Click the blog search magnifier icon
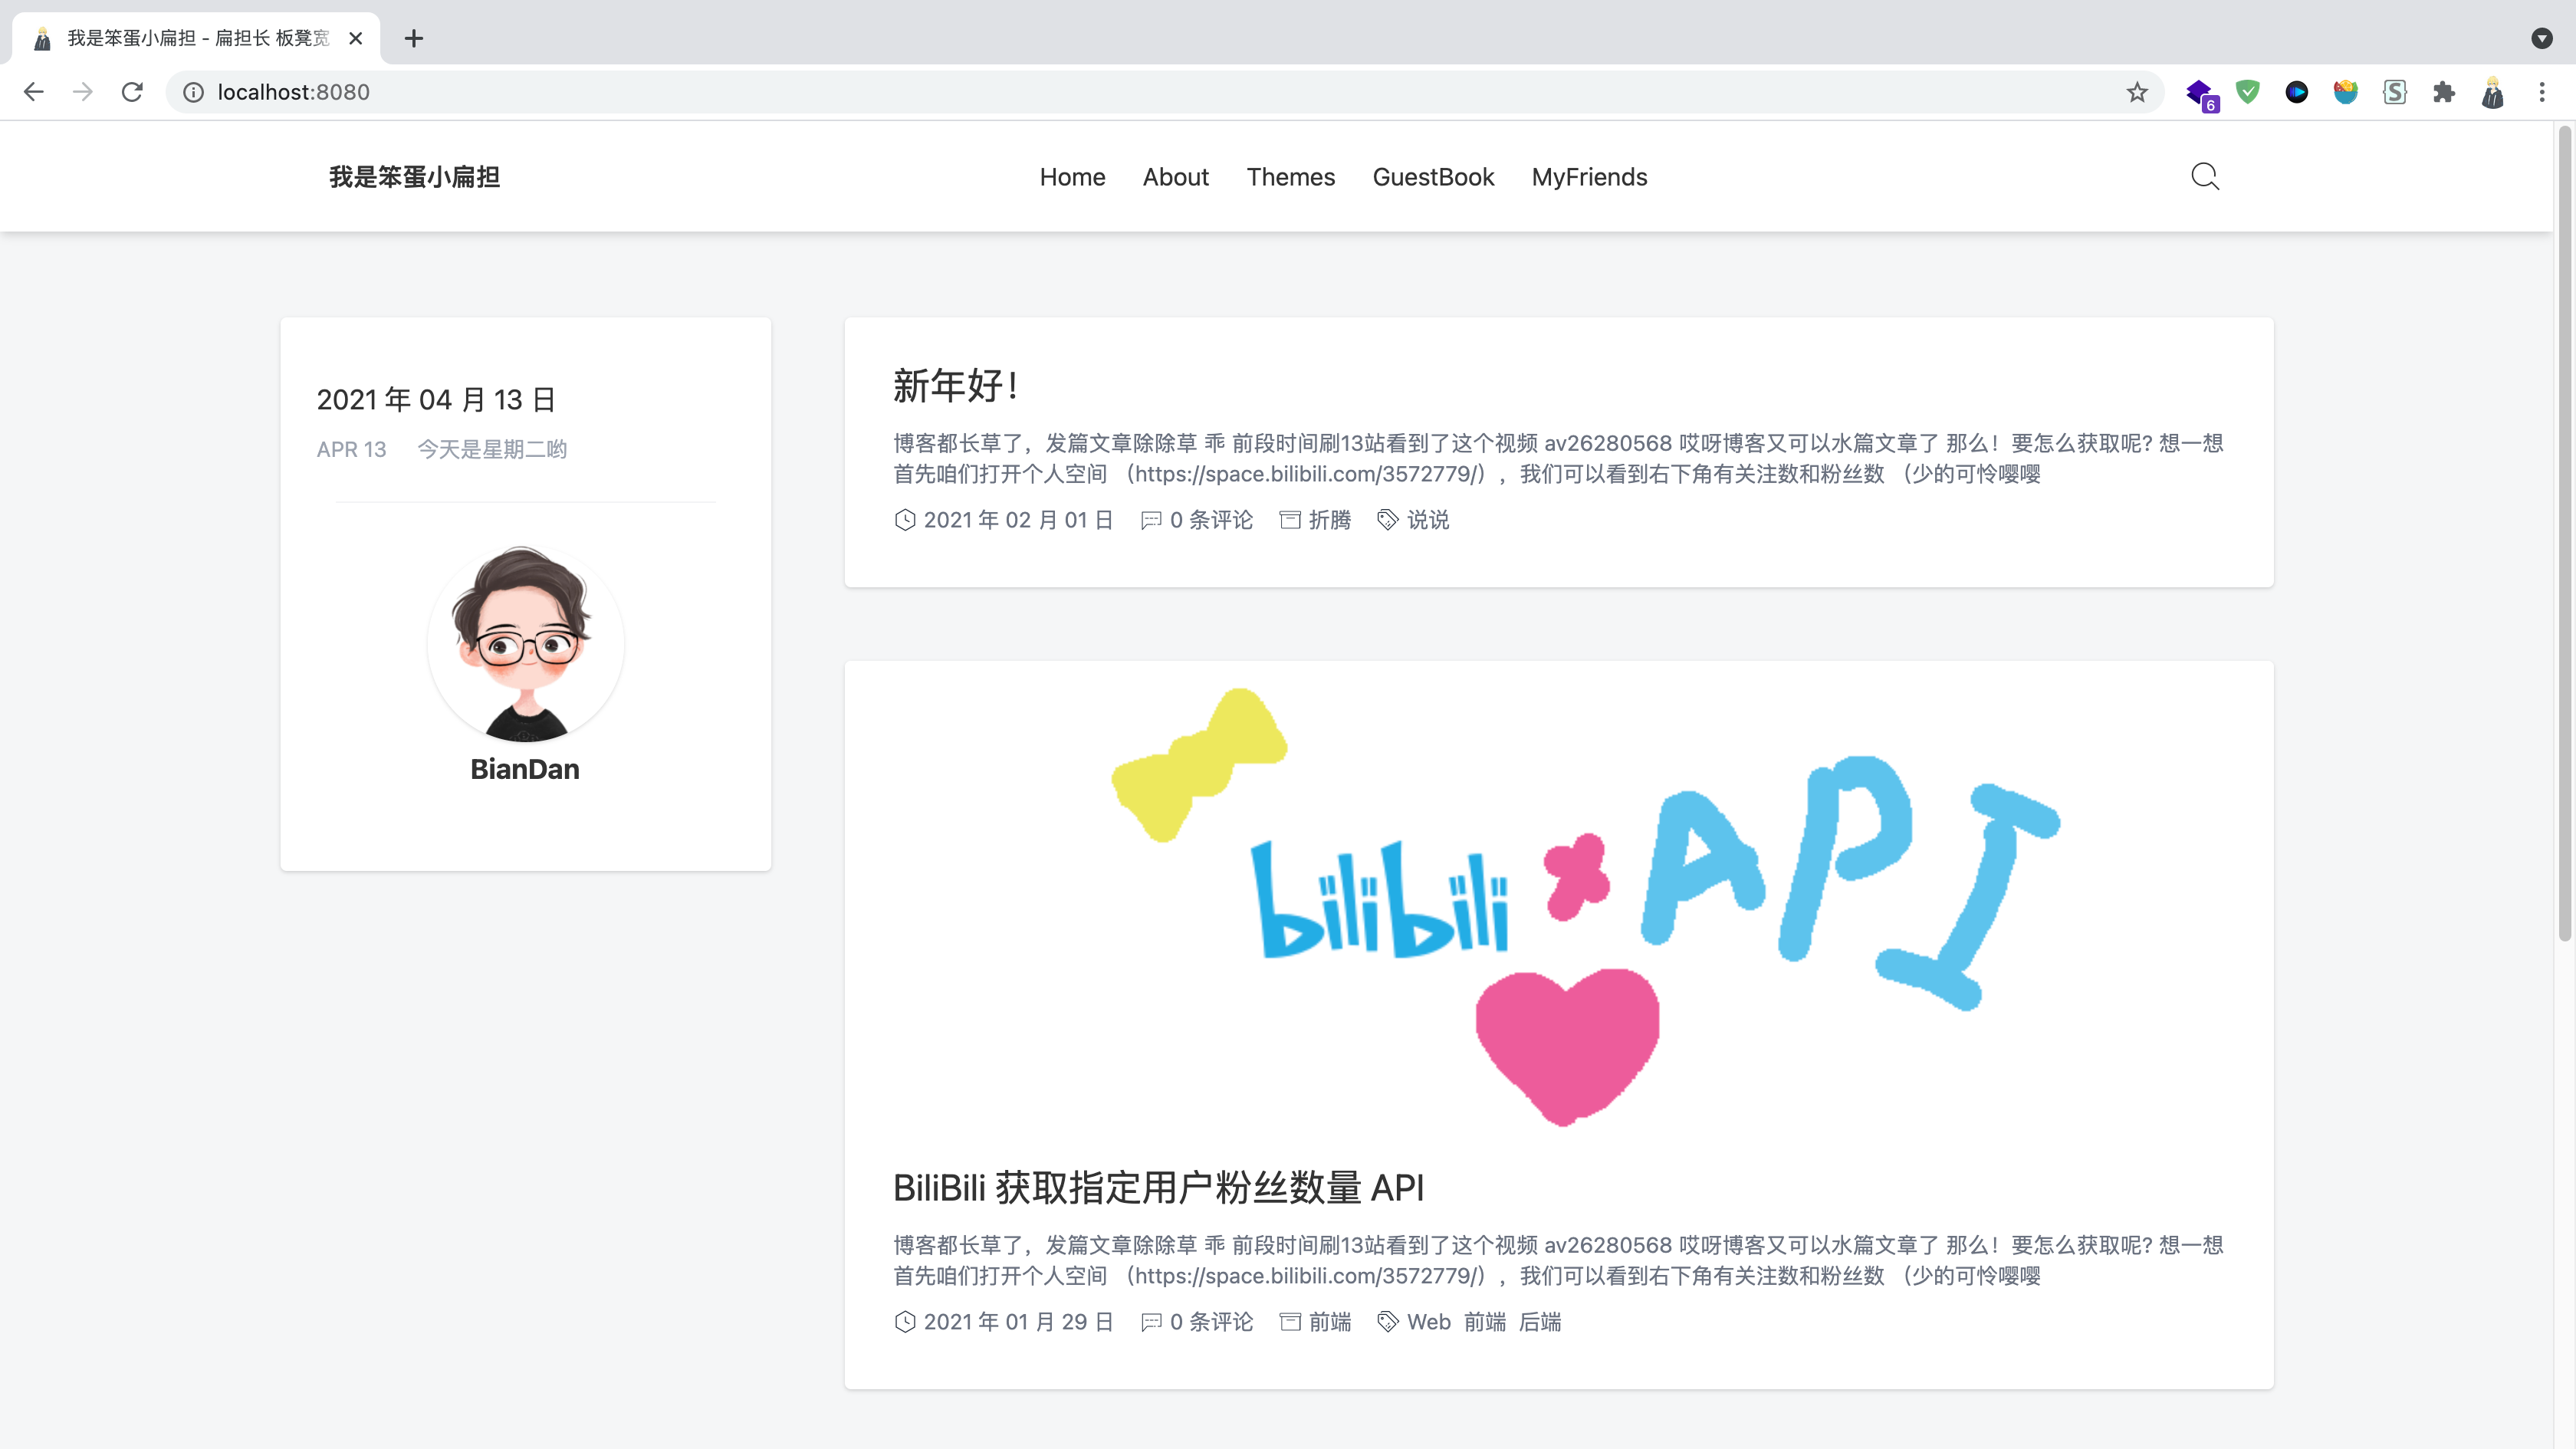Viewport: 2576px width, 1449px height. pyautogui.click(x=2204, y=177)
